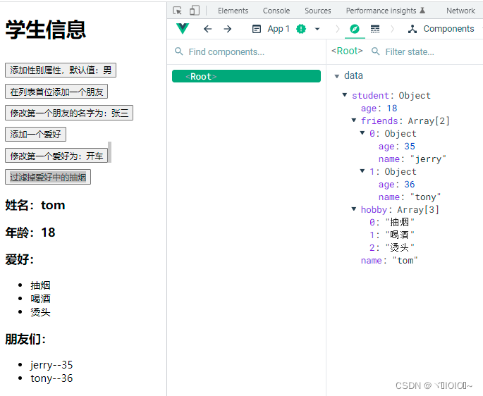Open the App 1 dropdown arrow

tap(317, 29)
